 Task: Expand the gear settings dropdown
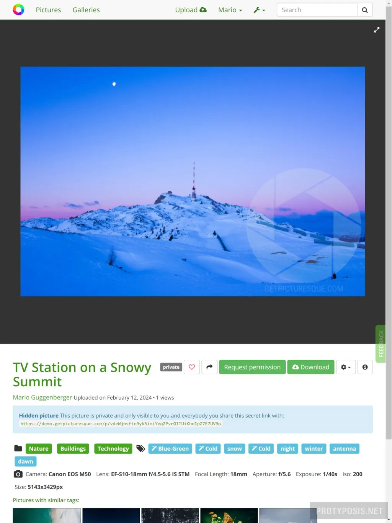346,367
